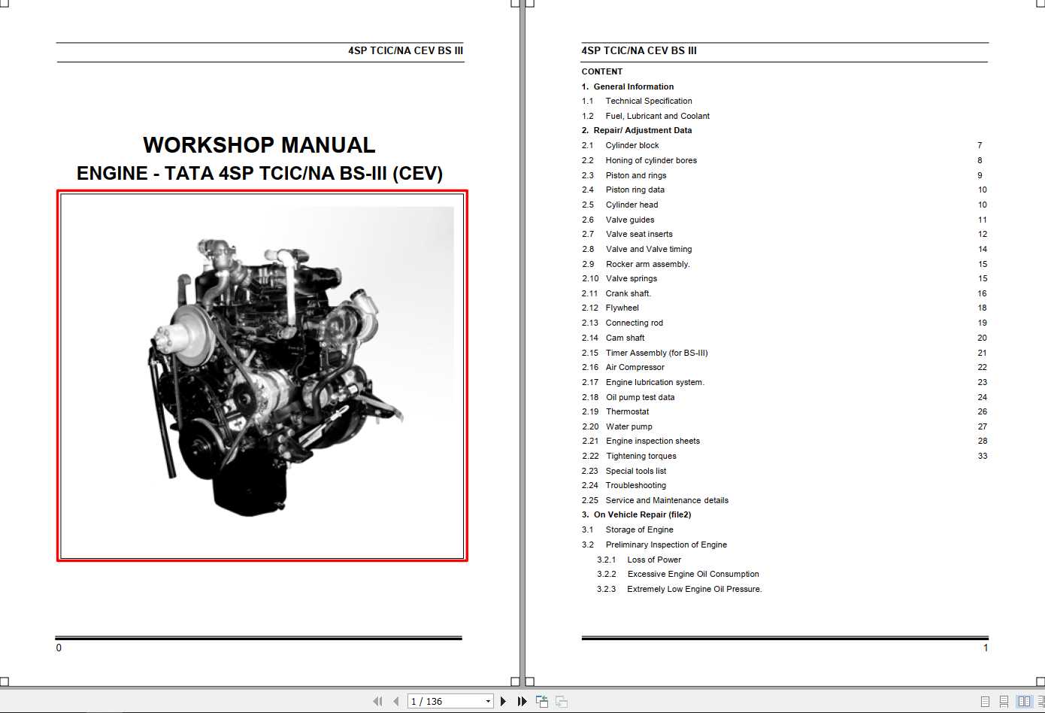Click 'Tightening torques' entry
The width and height of the screenshot is (1045, 713).
[641, 456]
